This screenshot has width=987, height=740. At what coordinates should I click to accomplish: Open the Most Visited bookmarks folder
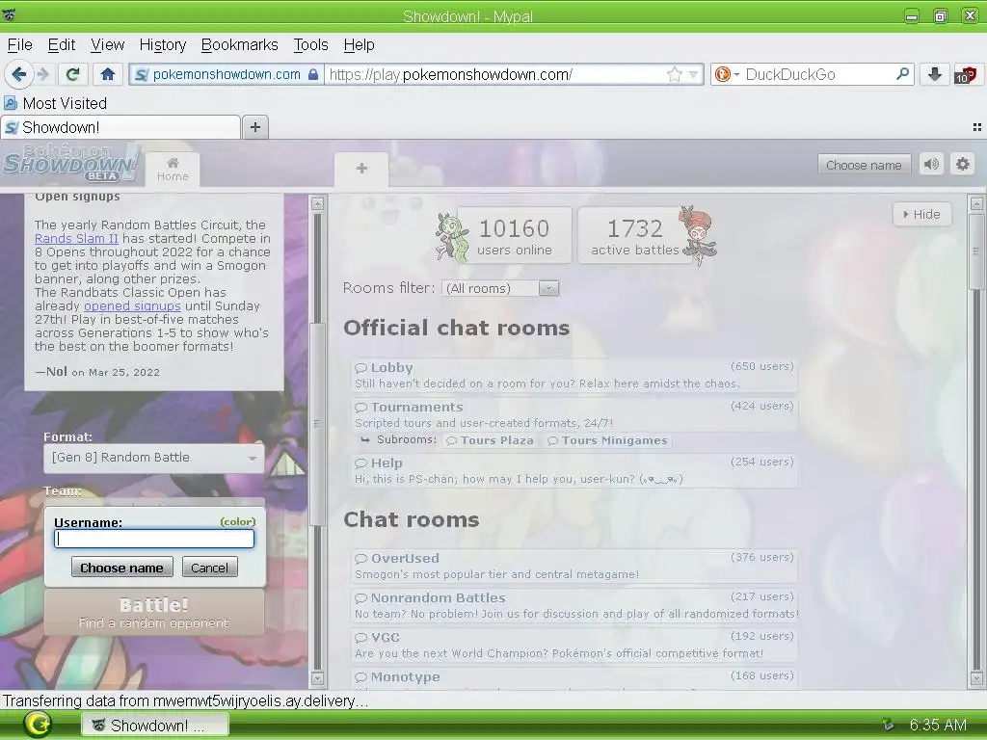tap(55, 103)
